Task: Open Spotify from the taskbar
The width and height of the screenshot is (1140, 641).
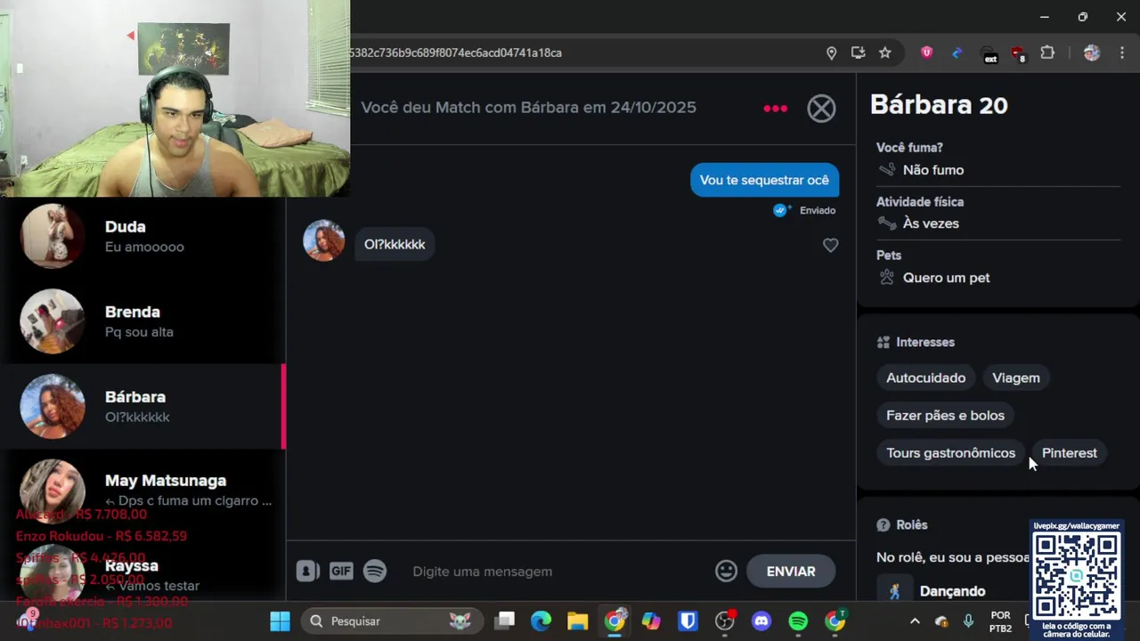Action: pos(798,621)
